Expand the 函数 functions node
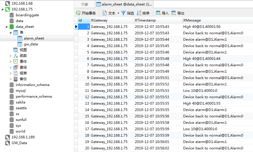This screenshot has height=152, width=253. click(11, 56)
